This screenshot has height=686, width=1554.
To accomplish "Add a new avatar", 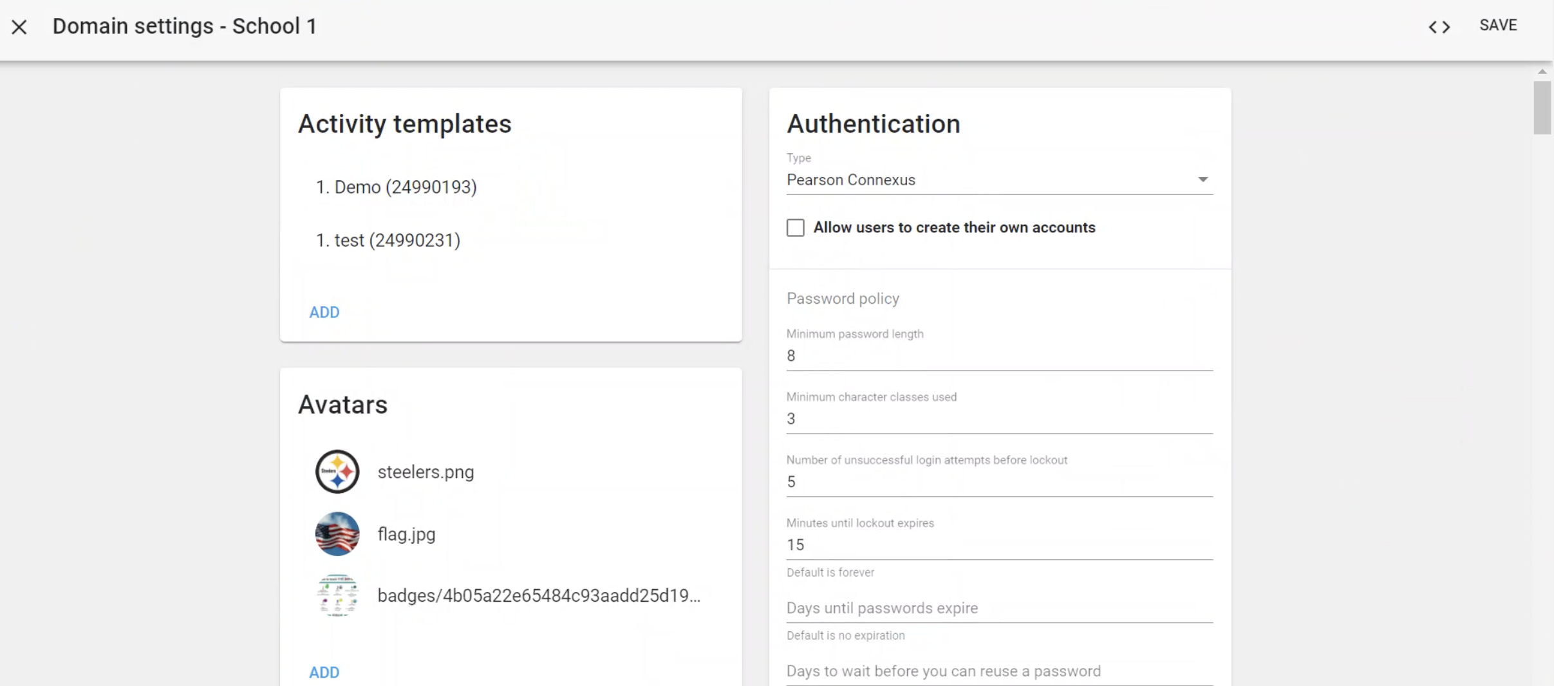I will pos(324,672).
